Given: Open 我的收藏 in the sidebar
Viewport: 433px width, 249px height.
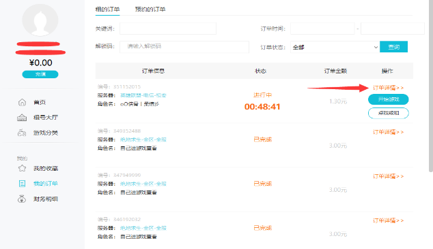Looking at the screenshot, I should [x=46, y=169].
